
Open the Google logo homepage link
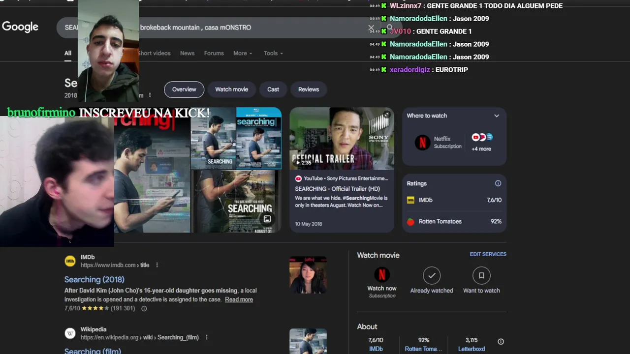click(x=20, y=27)
